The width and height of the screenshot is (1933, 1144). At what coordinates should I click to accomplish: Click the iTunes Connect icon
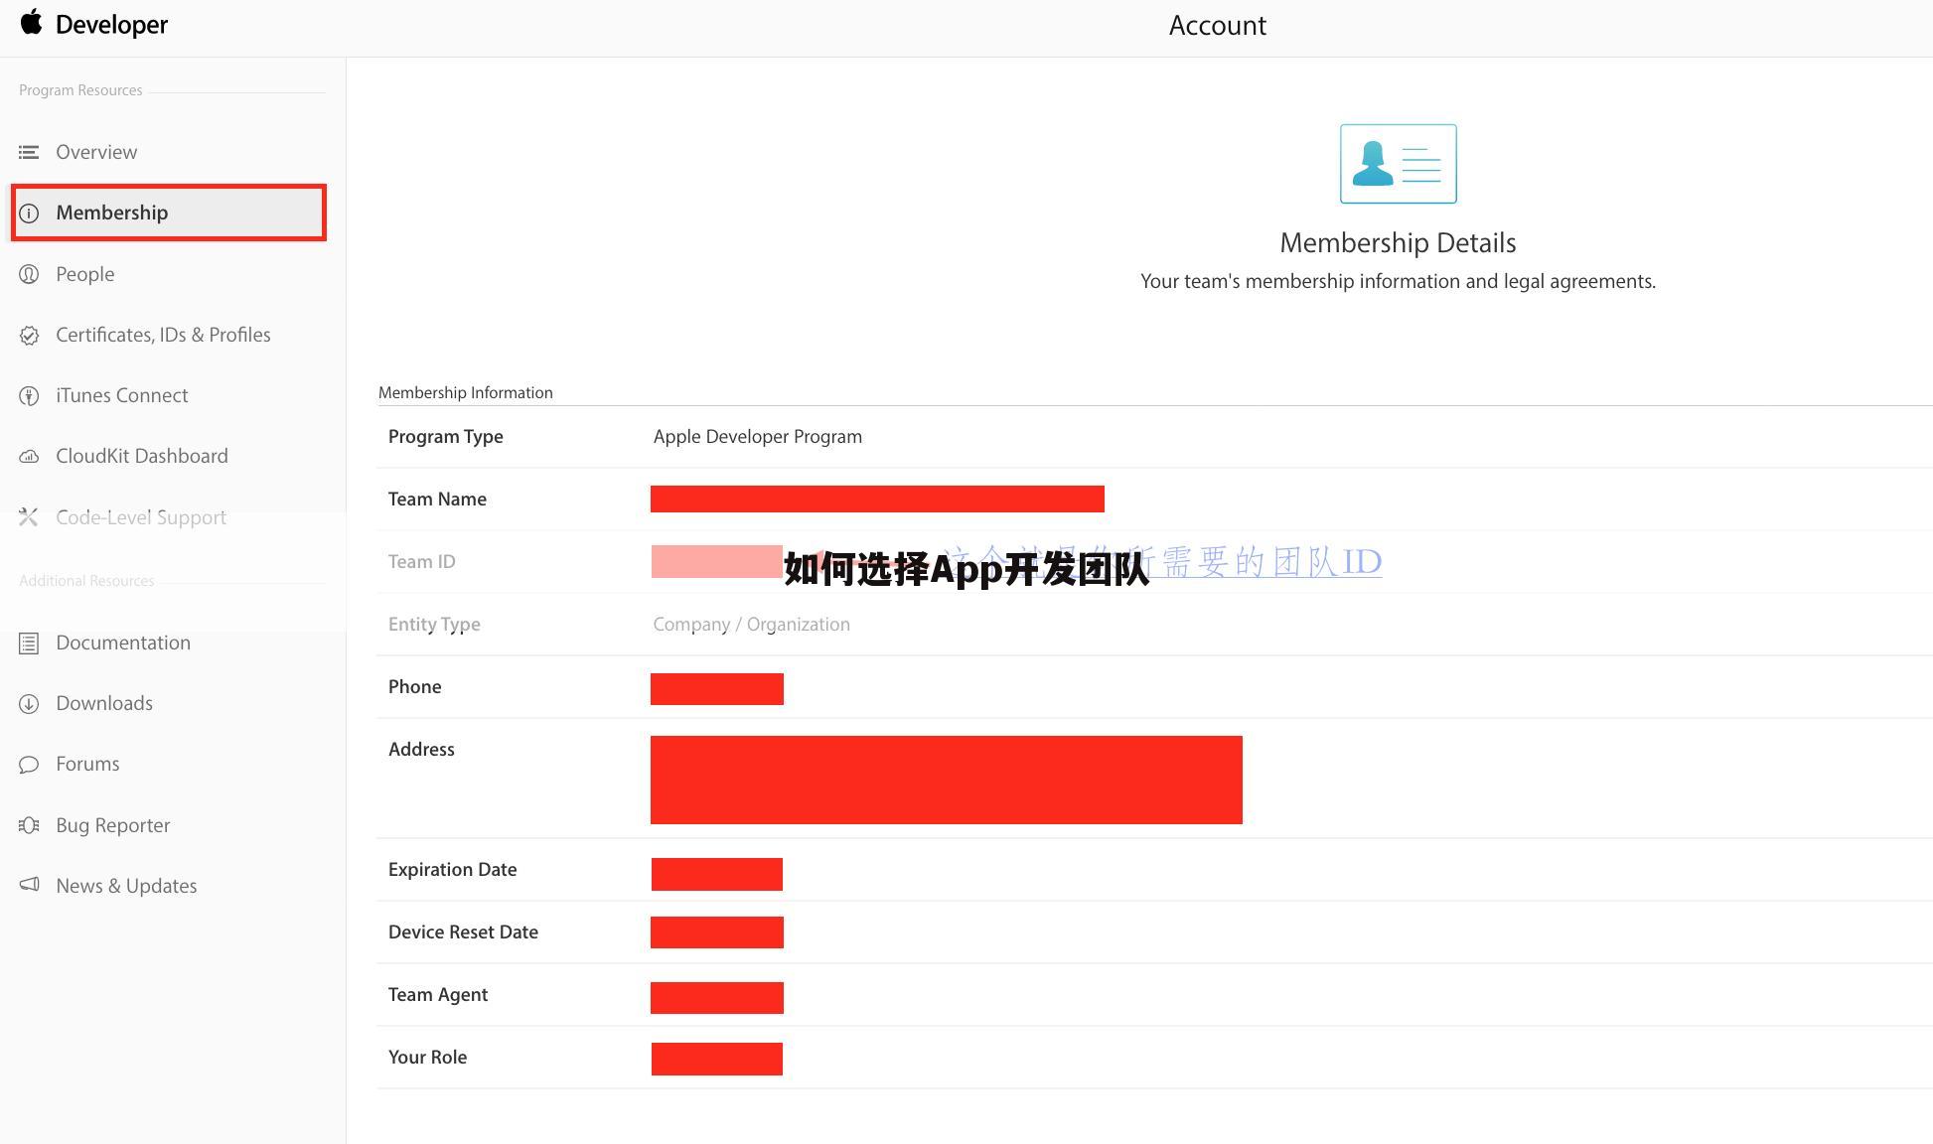click(29, 396)
